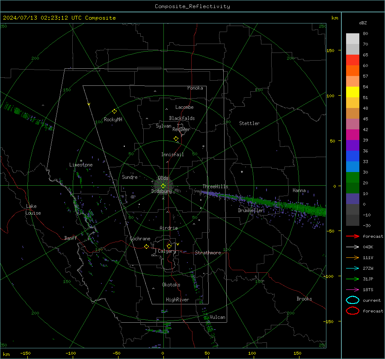
Task: Click the yellow diamond marker above Calgary
Action: tap(169, 246)
